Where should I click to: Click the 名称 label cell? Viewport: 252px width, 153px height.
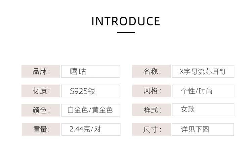pos(152,71)
